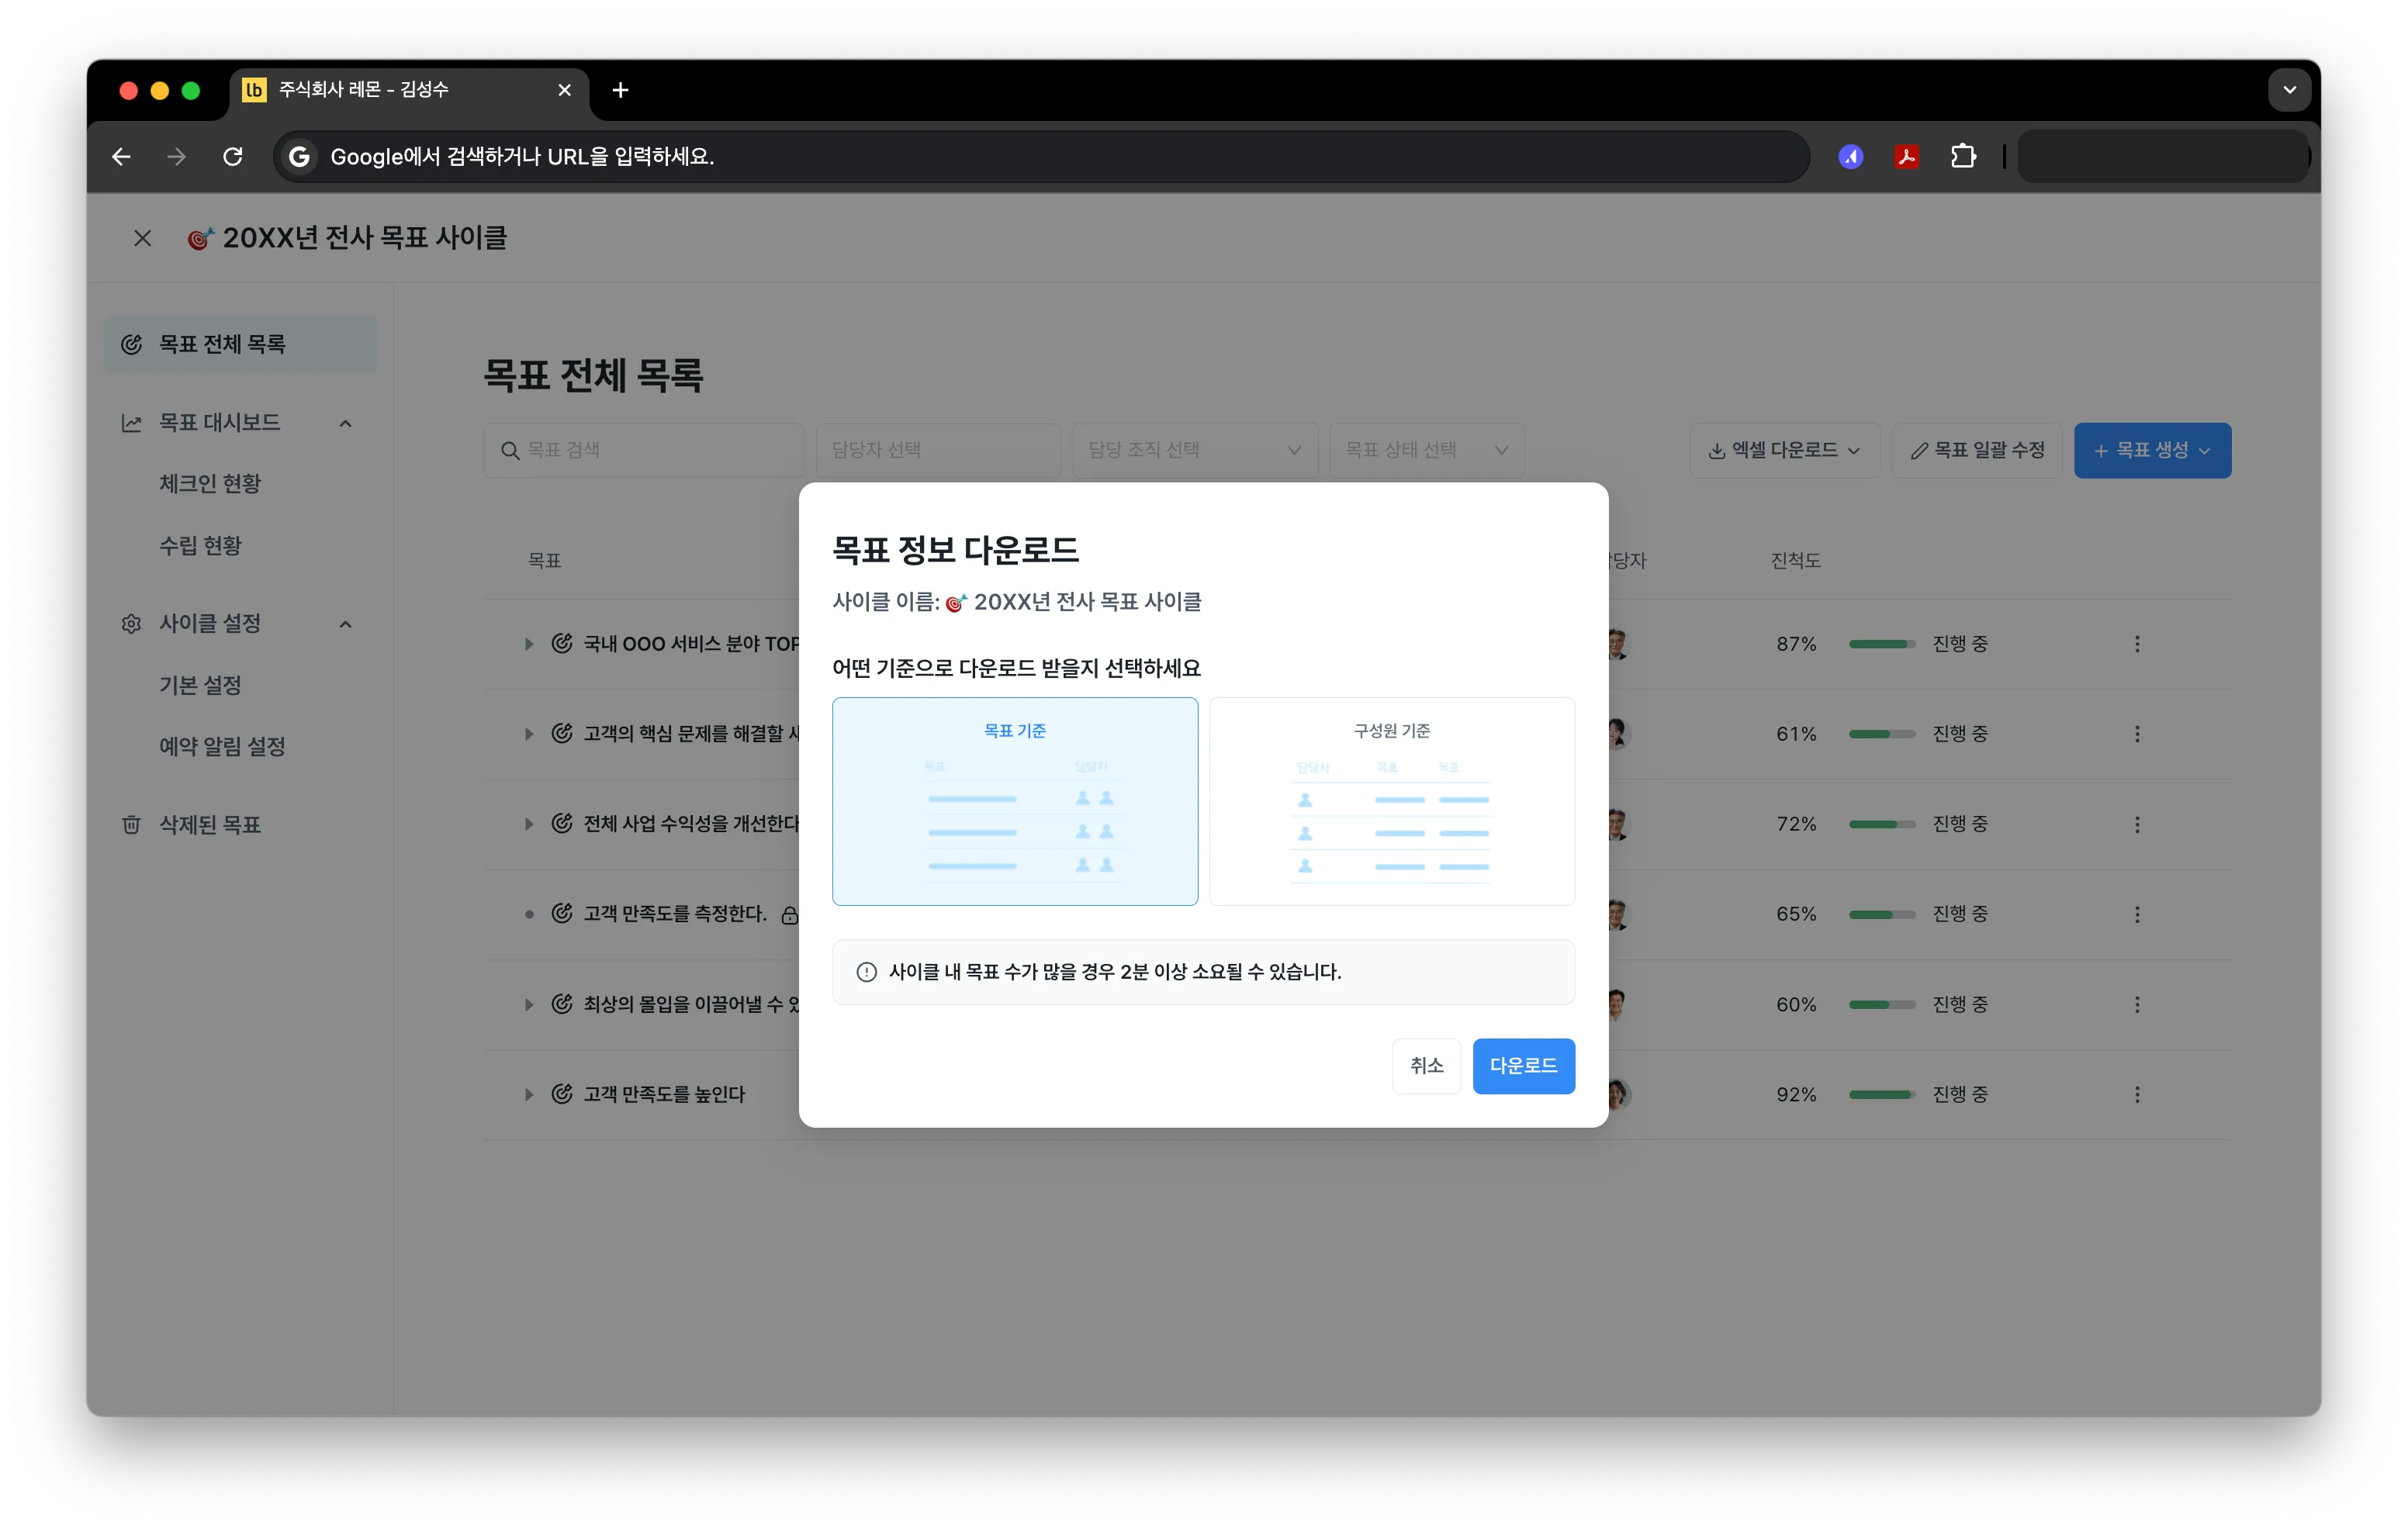This screenshot has width=2408, height=1531.
Task: Open the more menu for the 60% goal row
Action: pyautogui.click(x=2137, y=1004)
